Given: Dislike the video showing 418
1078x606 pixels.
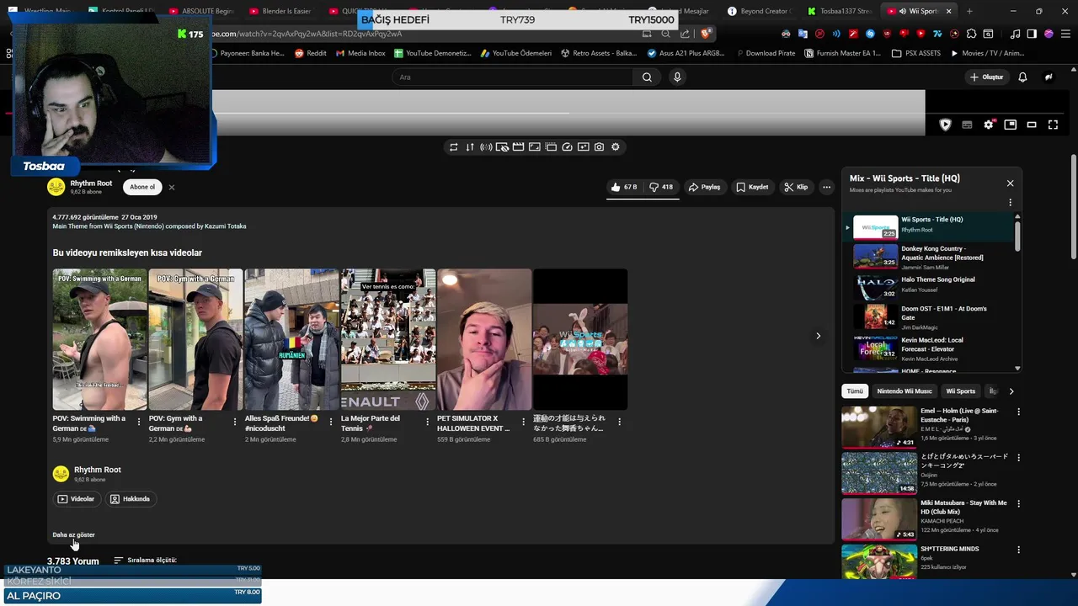Looking at the screenshot, I should click(x=661, y=187).
